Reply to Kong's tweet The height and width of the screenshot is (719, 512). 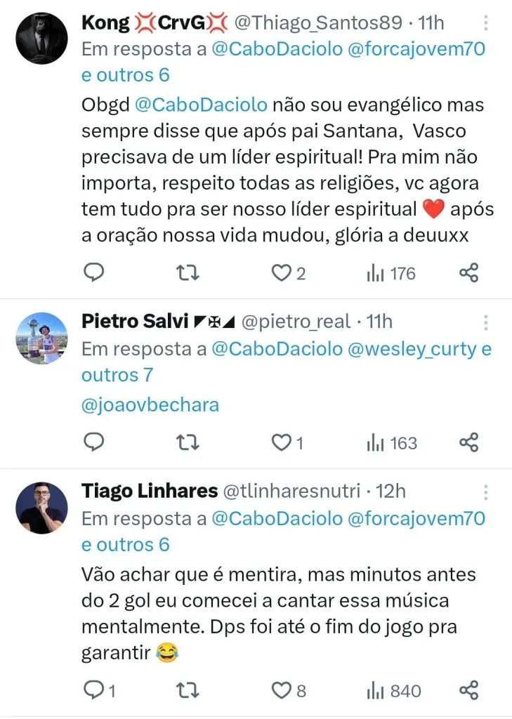(x=93, y=273)
